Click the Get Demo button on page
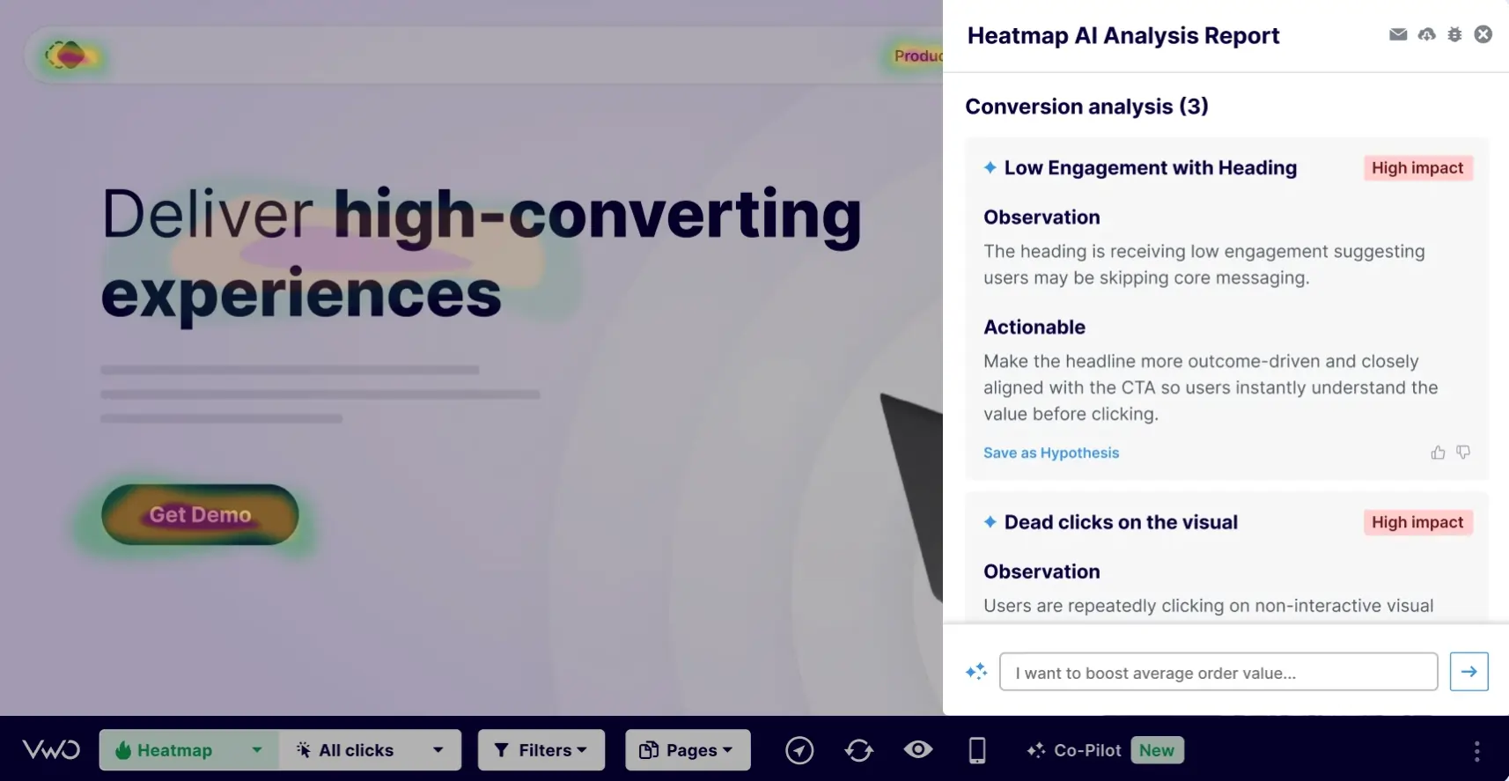 pyautogui.click(x=200, y=514)
